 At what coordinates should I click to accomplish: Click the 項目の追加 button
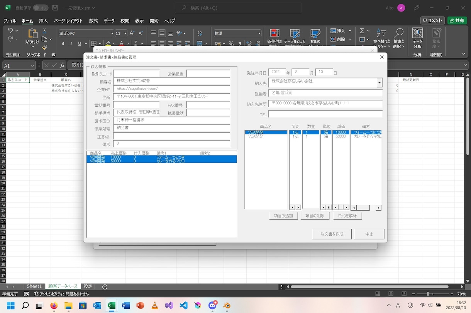[x=283, y=216]
